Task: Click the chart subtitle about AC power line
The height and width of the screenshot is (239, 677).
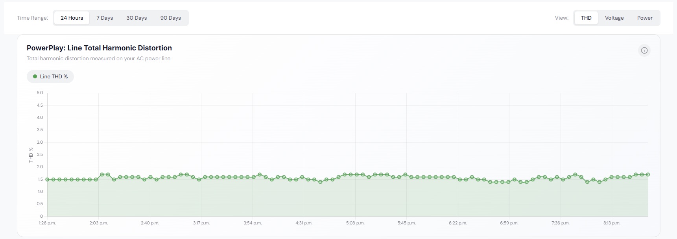Action: point(98,59)
